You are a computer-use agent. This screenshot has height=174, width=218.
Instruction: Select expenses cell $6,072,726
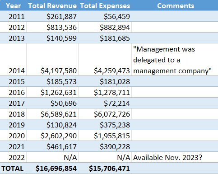[105, 114]
